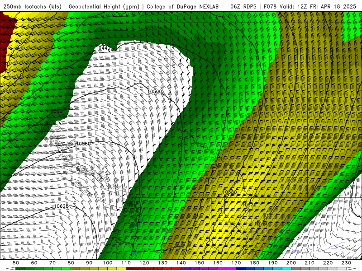Click the 10560 height contour label
This screenshot has height=271, width=362.
[83, 144]
